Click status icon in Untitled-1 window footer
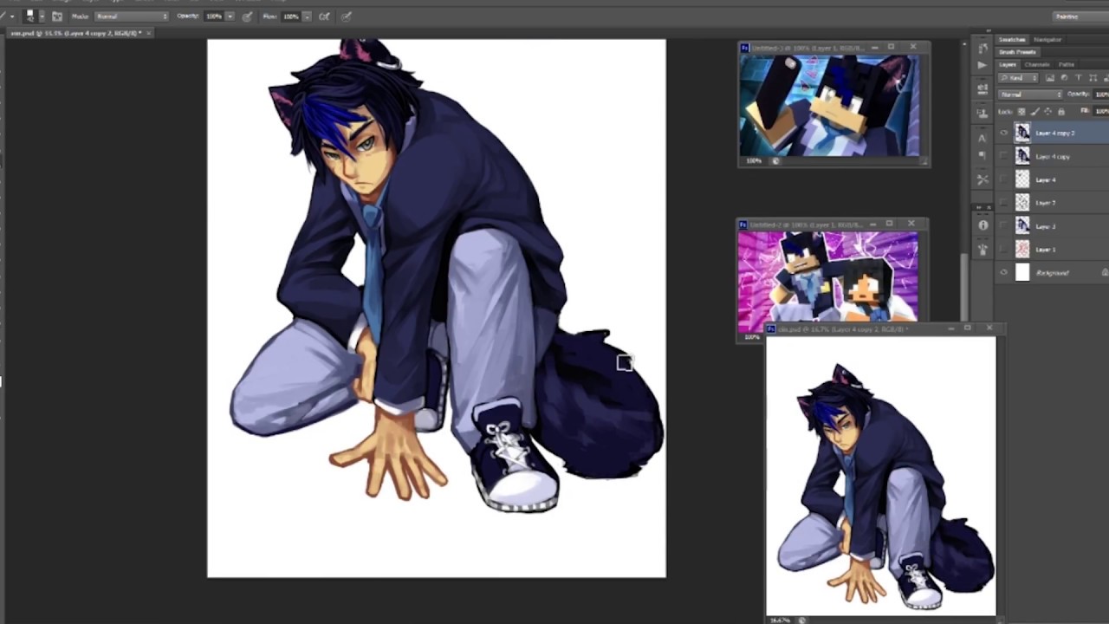The width and height of the screenshot is (1109, 624). (x=775, y=161)
